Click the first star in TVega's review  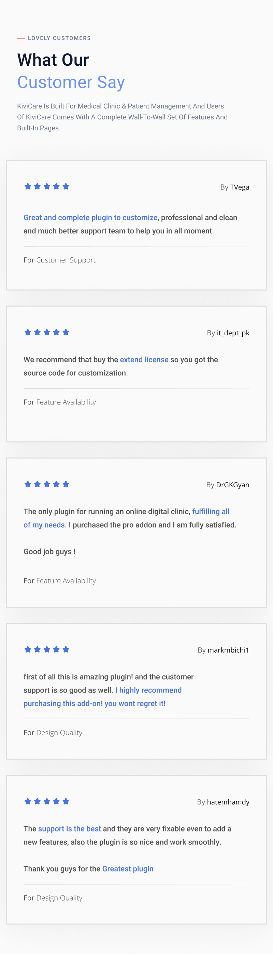coord(28,186)
